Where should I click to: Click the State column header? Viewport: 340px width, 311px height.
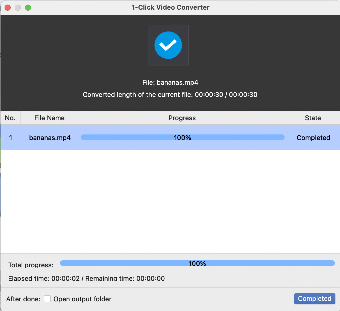pos(313,118)
